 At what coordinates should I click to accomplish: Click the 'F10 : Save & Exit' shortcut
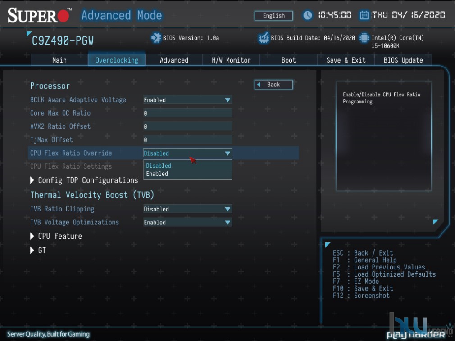pos(363,288)
